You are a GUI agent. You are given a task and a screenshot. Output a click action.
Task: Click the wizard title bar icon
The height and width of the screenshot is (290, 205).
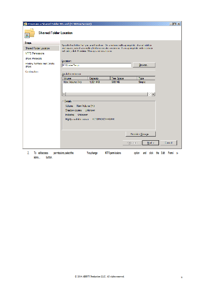(x=25, y=24)
